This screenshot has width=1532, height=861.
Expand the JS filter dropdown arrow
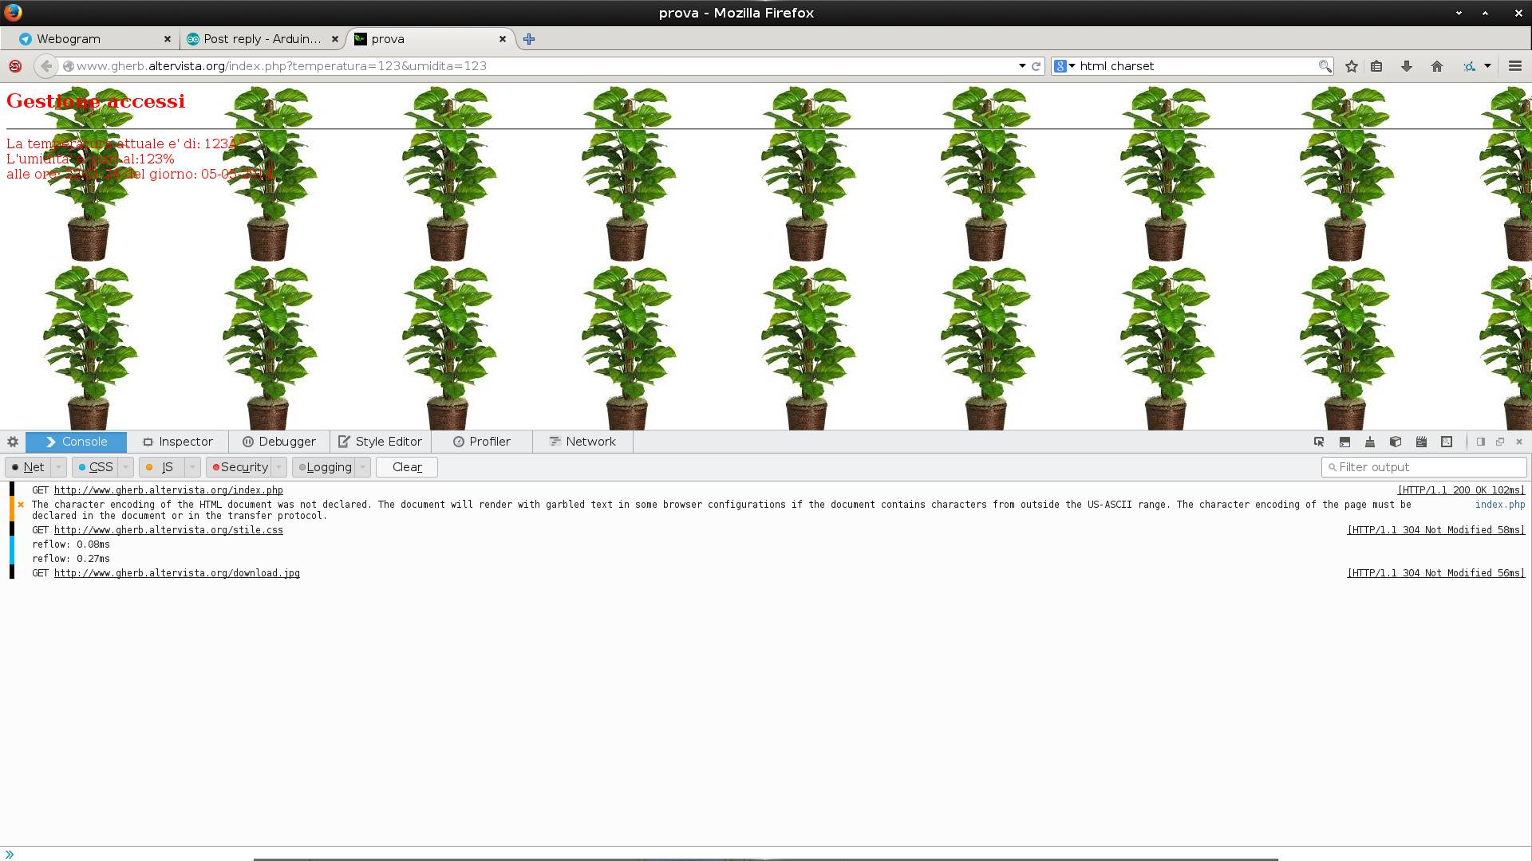pyautogui.click(x=191, y=466)
